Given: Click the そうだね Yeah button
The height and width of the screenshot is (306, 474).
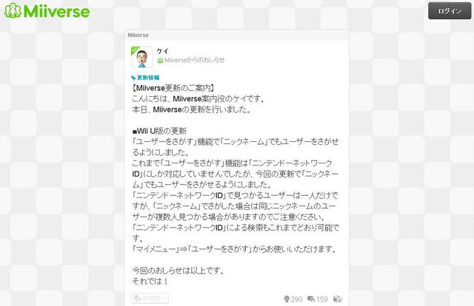Looking at the screenshot, I should (x=150, y=298).
